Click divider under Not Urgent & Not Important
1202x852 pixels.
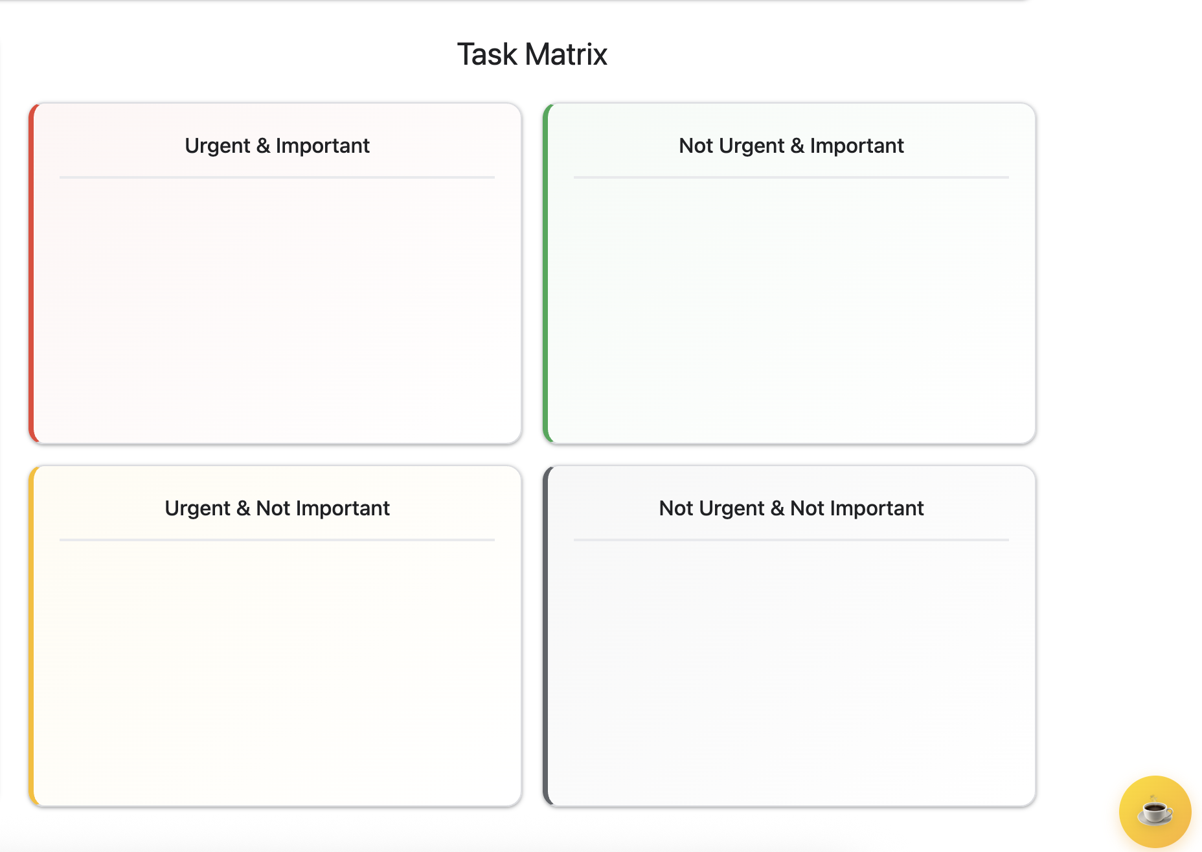pyautogui.click(x=791, y=539)
